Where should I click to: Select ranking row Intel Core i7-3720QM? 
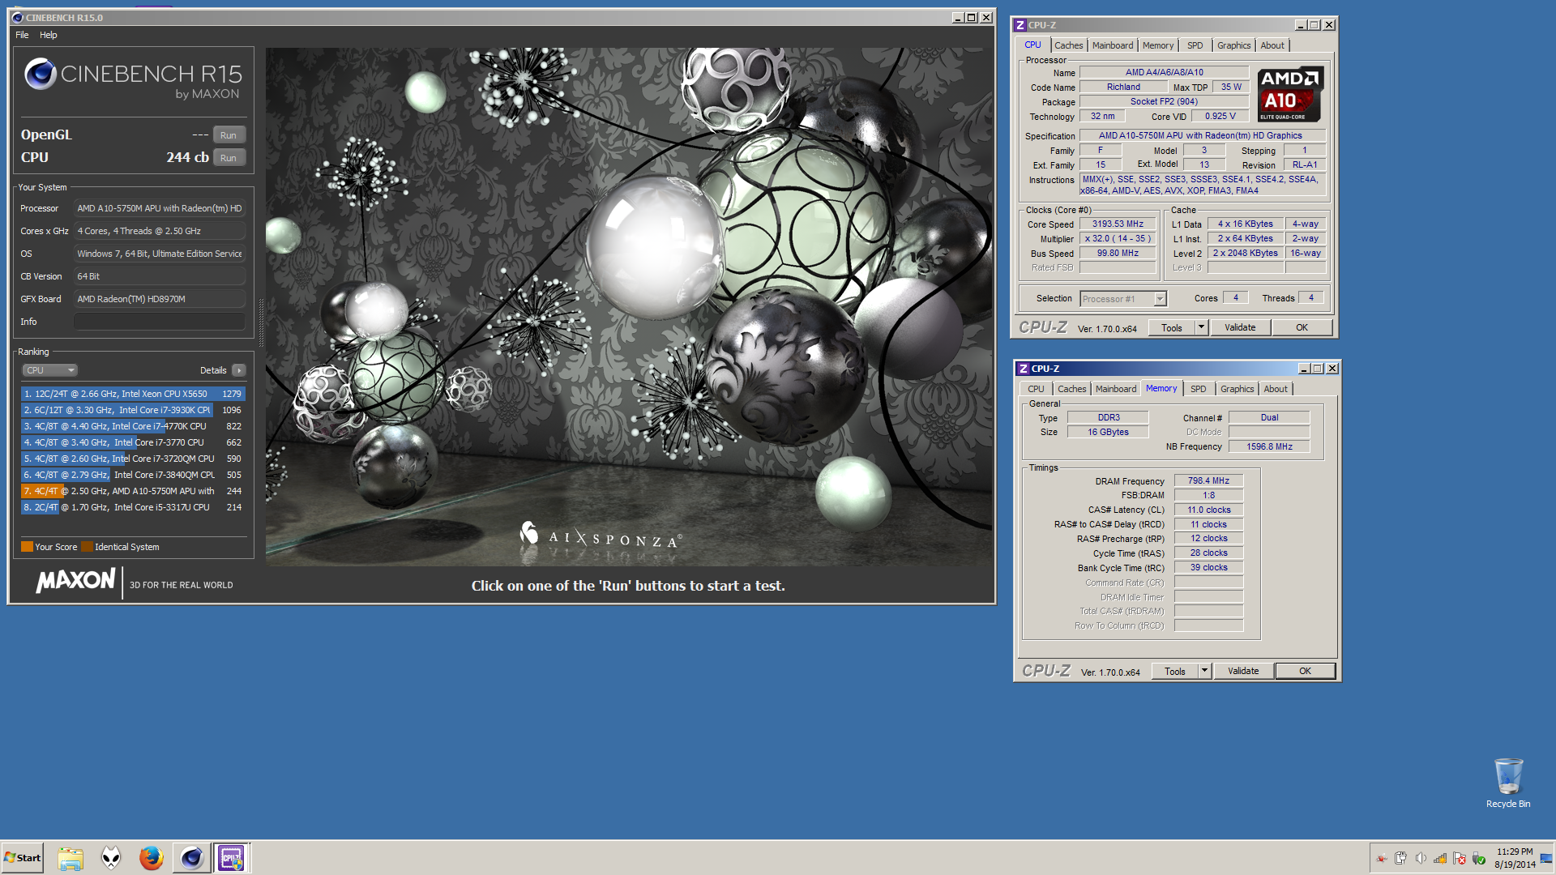click(133, 459)
